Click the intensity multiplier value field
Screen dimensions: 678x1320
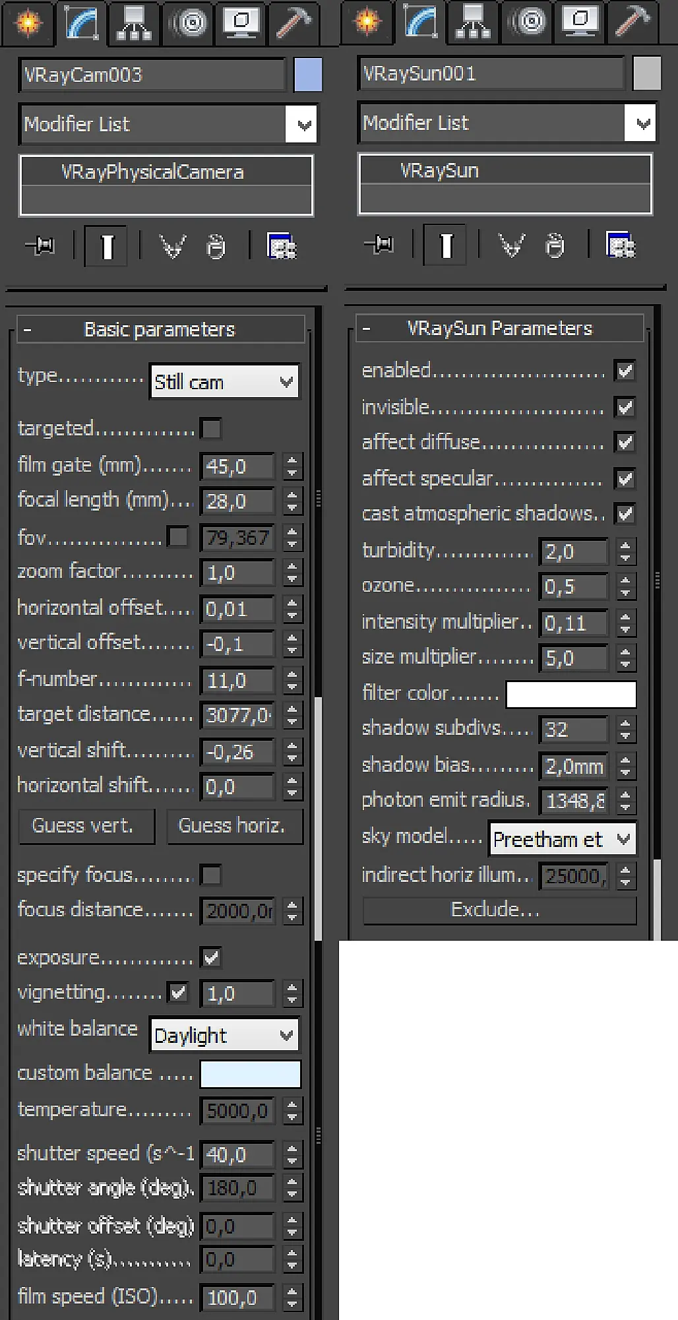(574, 623)
